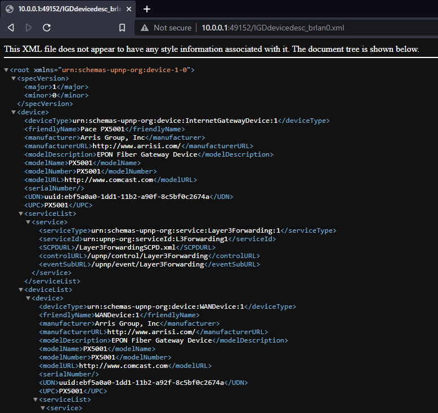
Task: Click the Not secure warning triangle icon
Action: pyautogui.click(x=145, y=28)
